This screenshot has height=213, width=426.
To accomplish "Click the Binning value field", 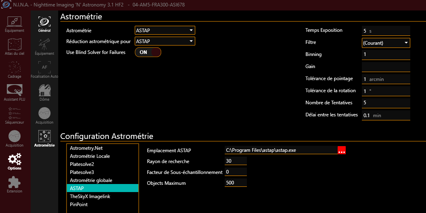I will click(386, 54).
